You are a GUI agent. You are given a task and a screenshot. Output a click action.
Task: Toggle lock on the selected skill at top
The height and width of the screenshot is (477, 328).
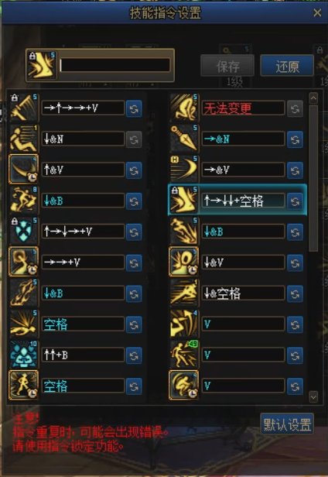pos(32,57)
